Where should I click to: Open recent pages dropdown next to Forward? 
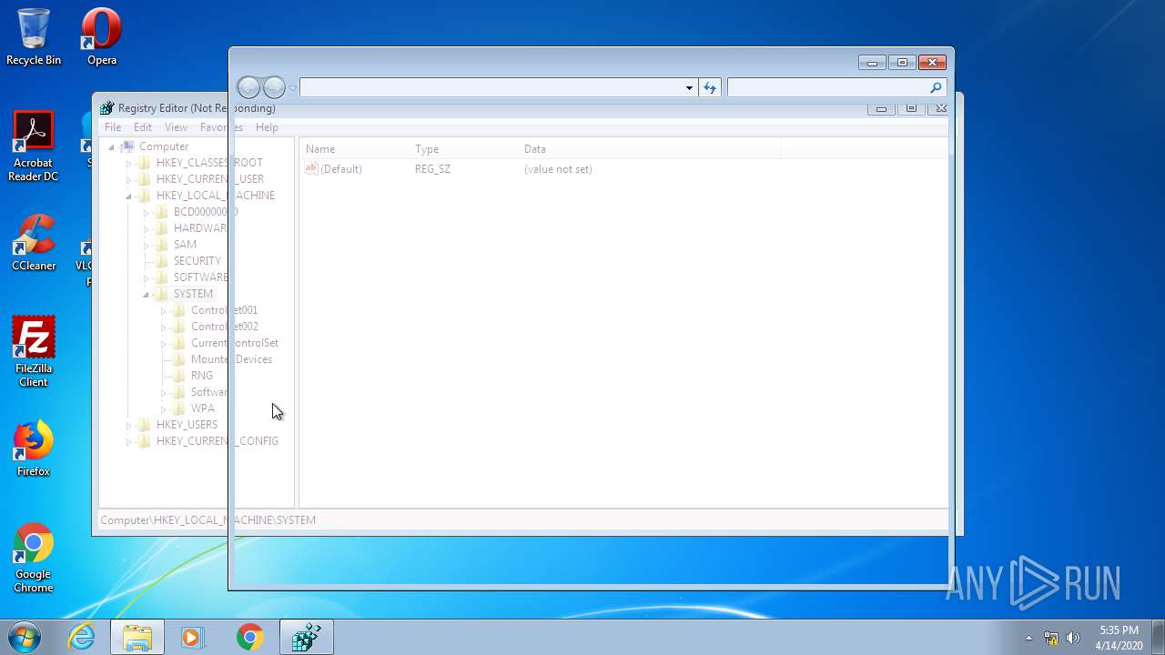pos(292,87)
